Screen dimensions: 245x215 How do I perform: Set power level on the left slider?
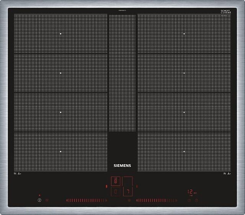[87, 200]
